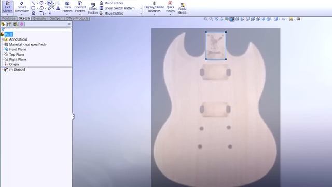Open the Rectangle tool dropdown arrow
The image size is (332, 187).
pyautogui.click(x=37, y=8)
